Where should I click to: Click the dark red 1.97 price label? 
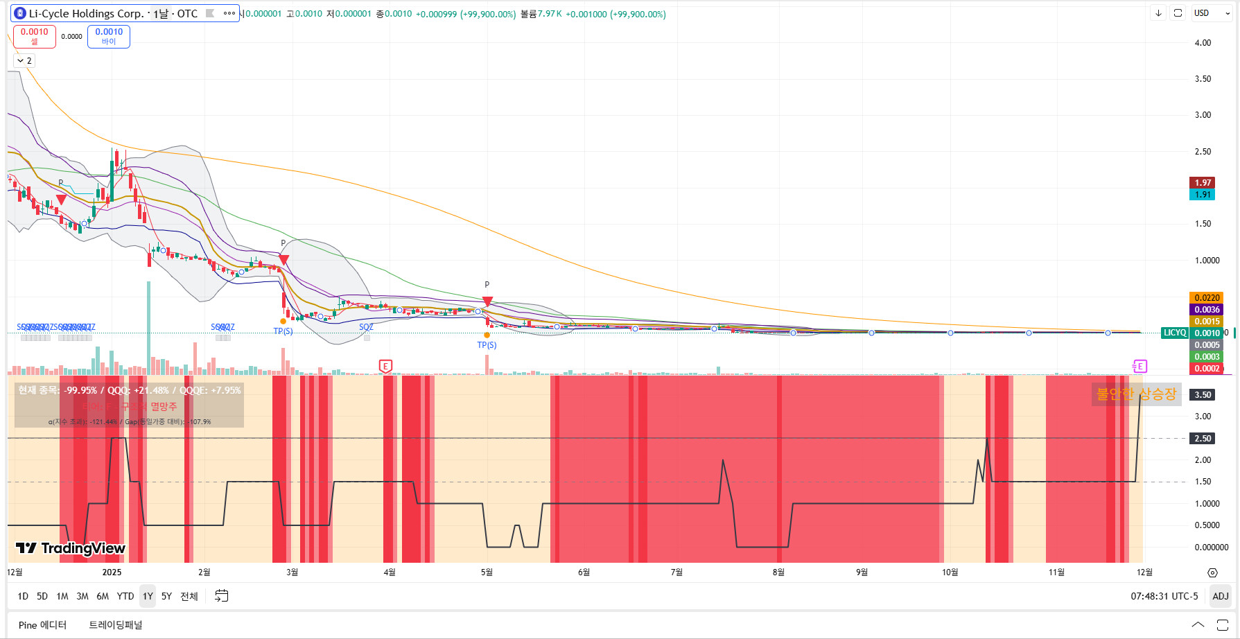tap(1203, 183)
